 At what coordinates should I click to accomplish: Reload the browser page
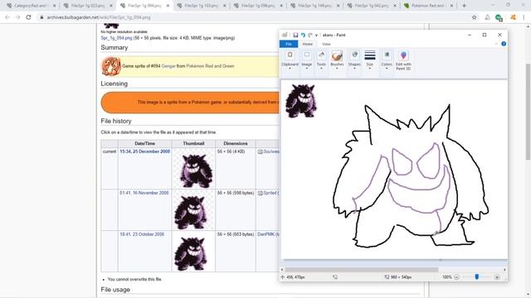pos(28,17)
